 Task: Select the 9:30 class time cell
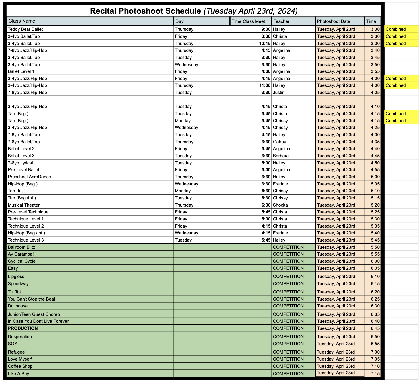[251, 29]
